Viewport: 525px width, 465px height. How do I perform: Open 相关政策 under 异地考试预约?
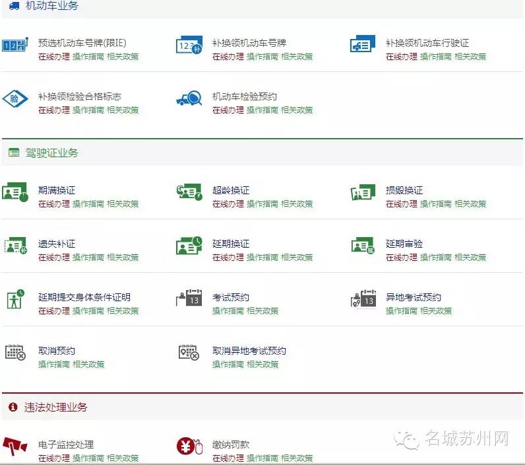(x=436, y=311)
